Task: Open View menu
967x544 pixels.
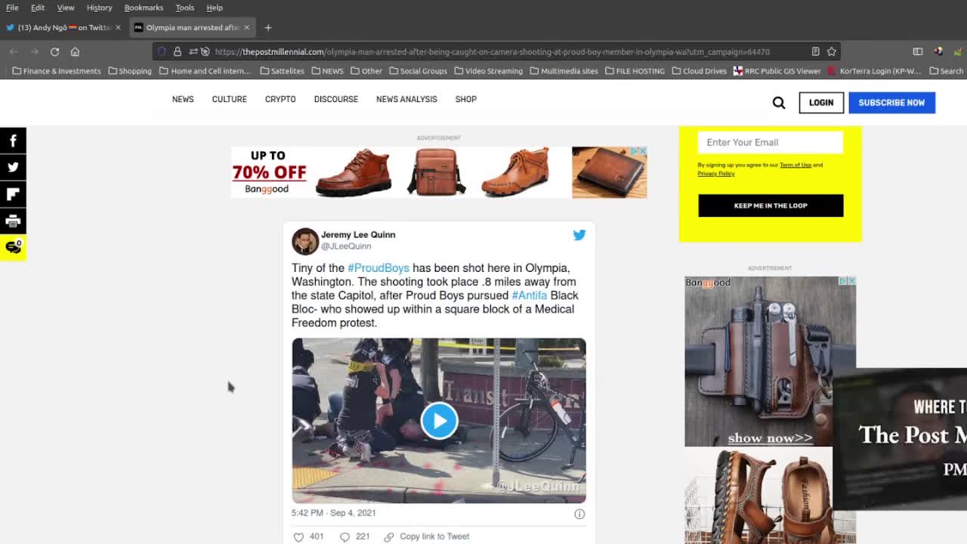Action: [x=66, y=8]
